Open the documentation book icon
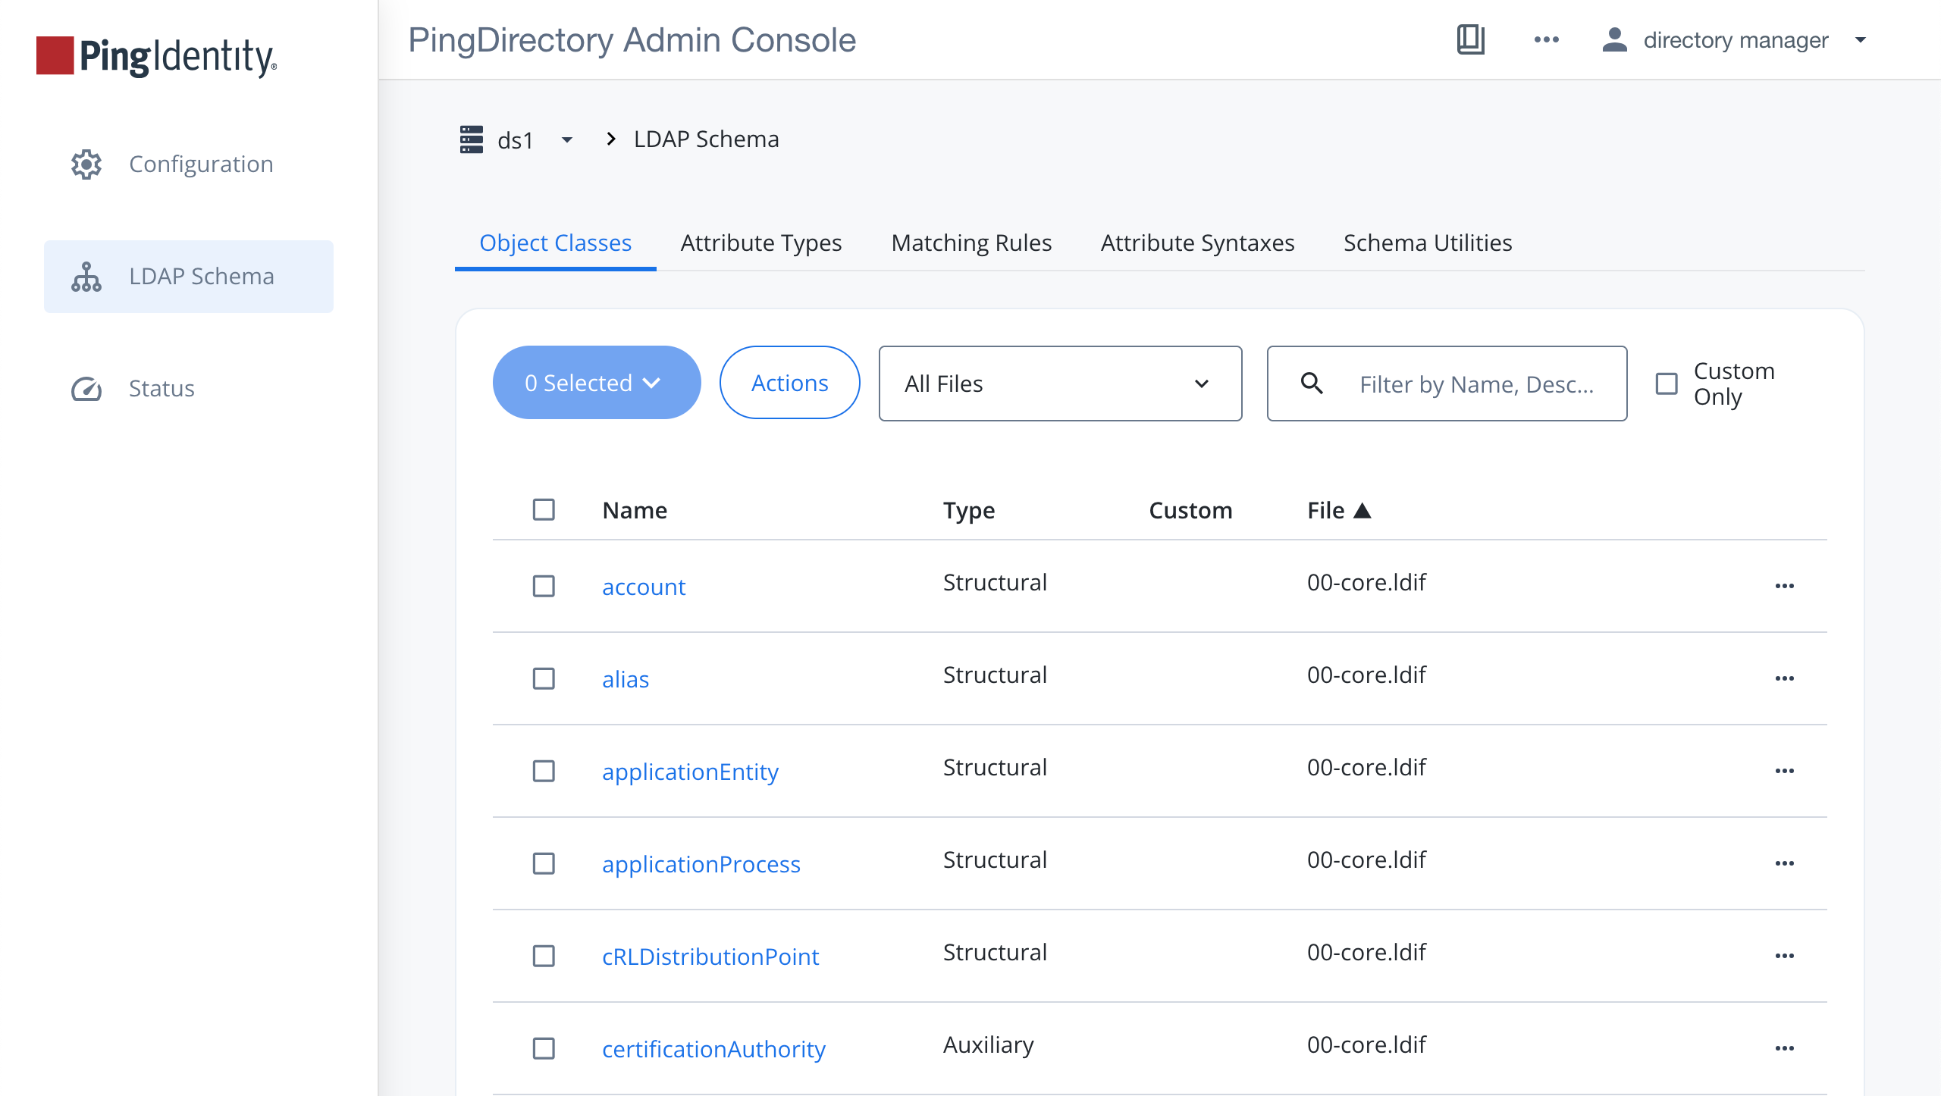1941x1096 pixels. [x=1470, y=39]
